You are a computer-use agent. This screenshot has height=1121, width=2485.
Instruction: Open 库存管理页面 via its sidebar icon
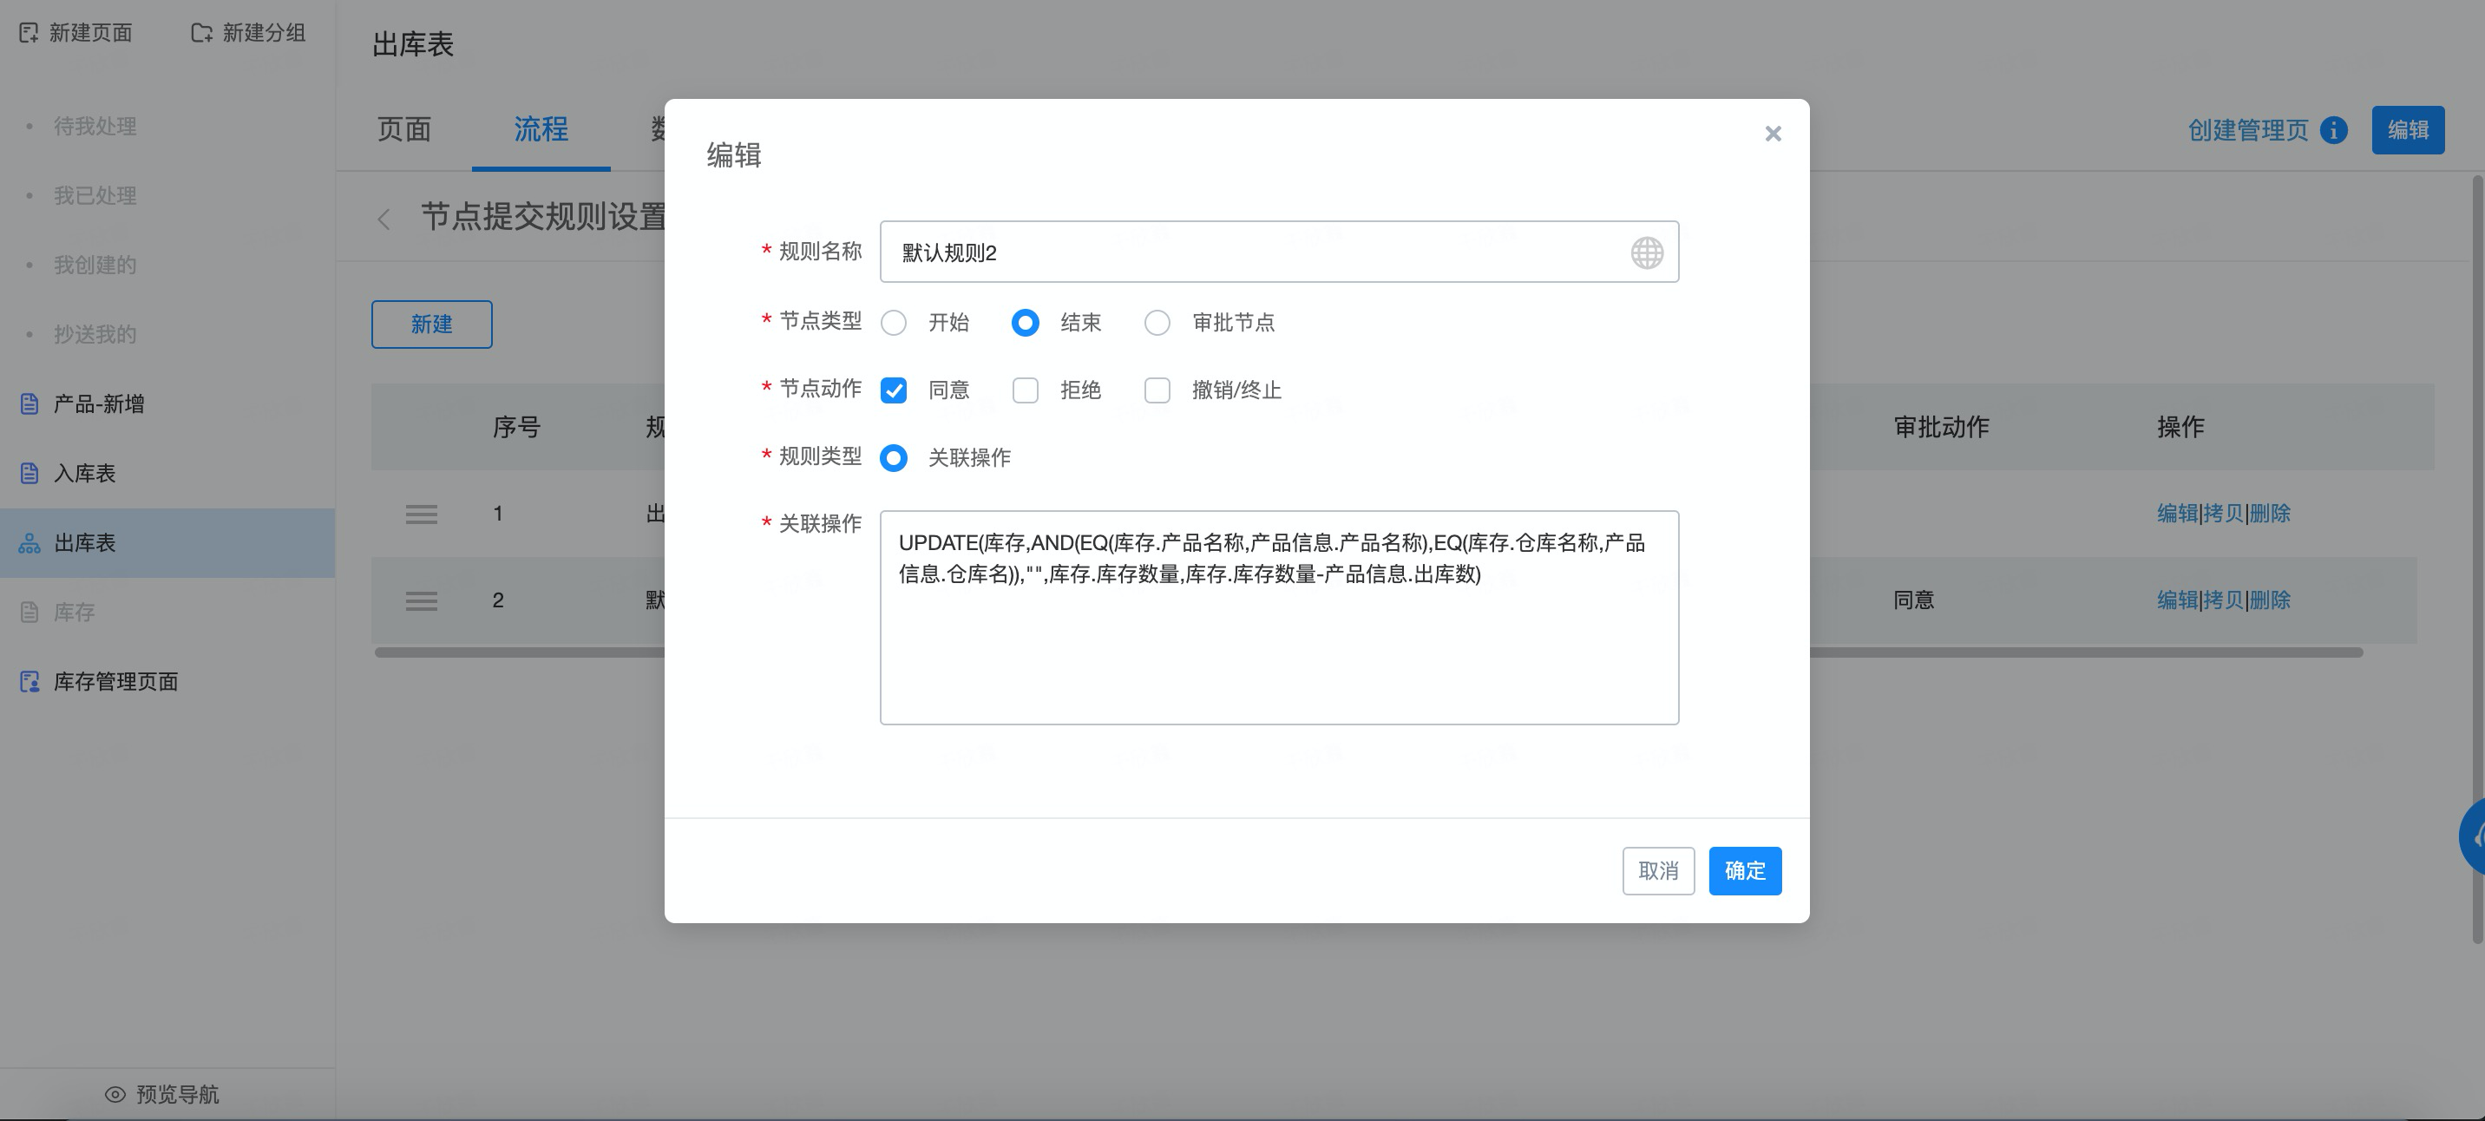tap(30, 682)
